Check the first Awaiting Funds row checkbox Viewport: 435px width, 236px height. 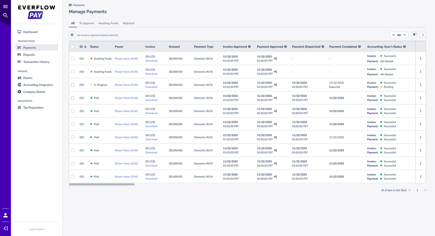[x=73, y=59]
